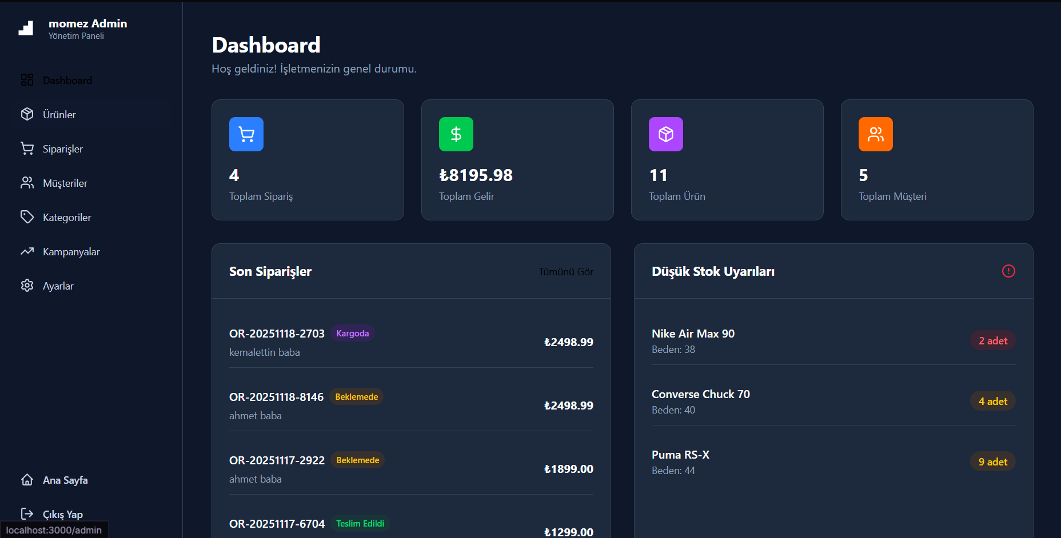Click the Kargoda status badge
The height and width of the screenshot is (538, 1061).
pyautogui.click(x=352, y=334)
